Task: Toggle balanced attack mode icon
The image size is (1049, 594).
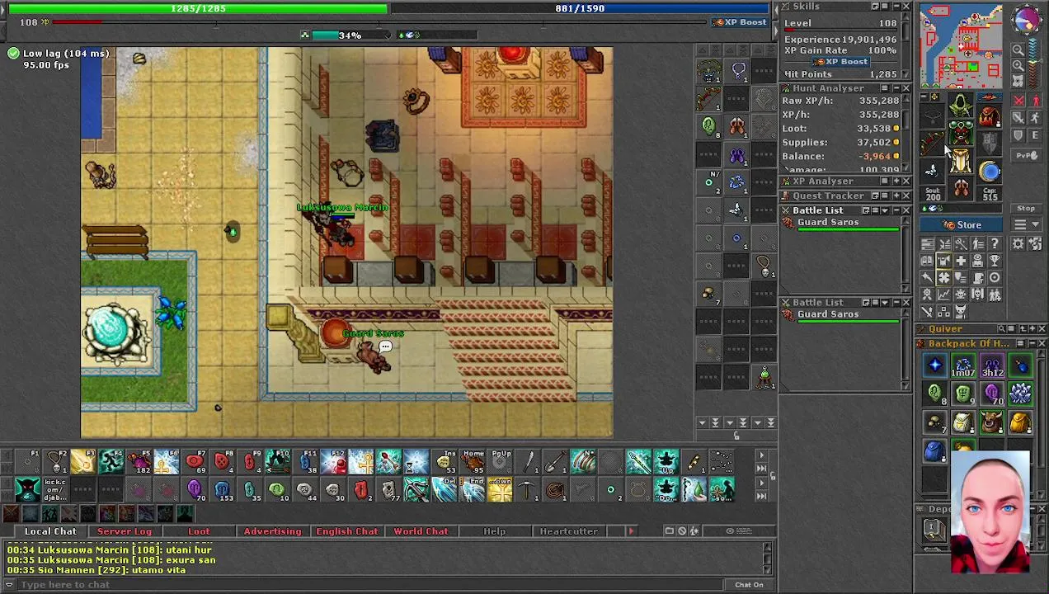Action: [x=1018, y=119]
